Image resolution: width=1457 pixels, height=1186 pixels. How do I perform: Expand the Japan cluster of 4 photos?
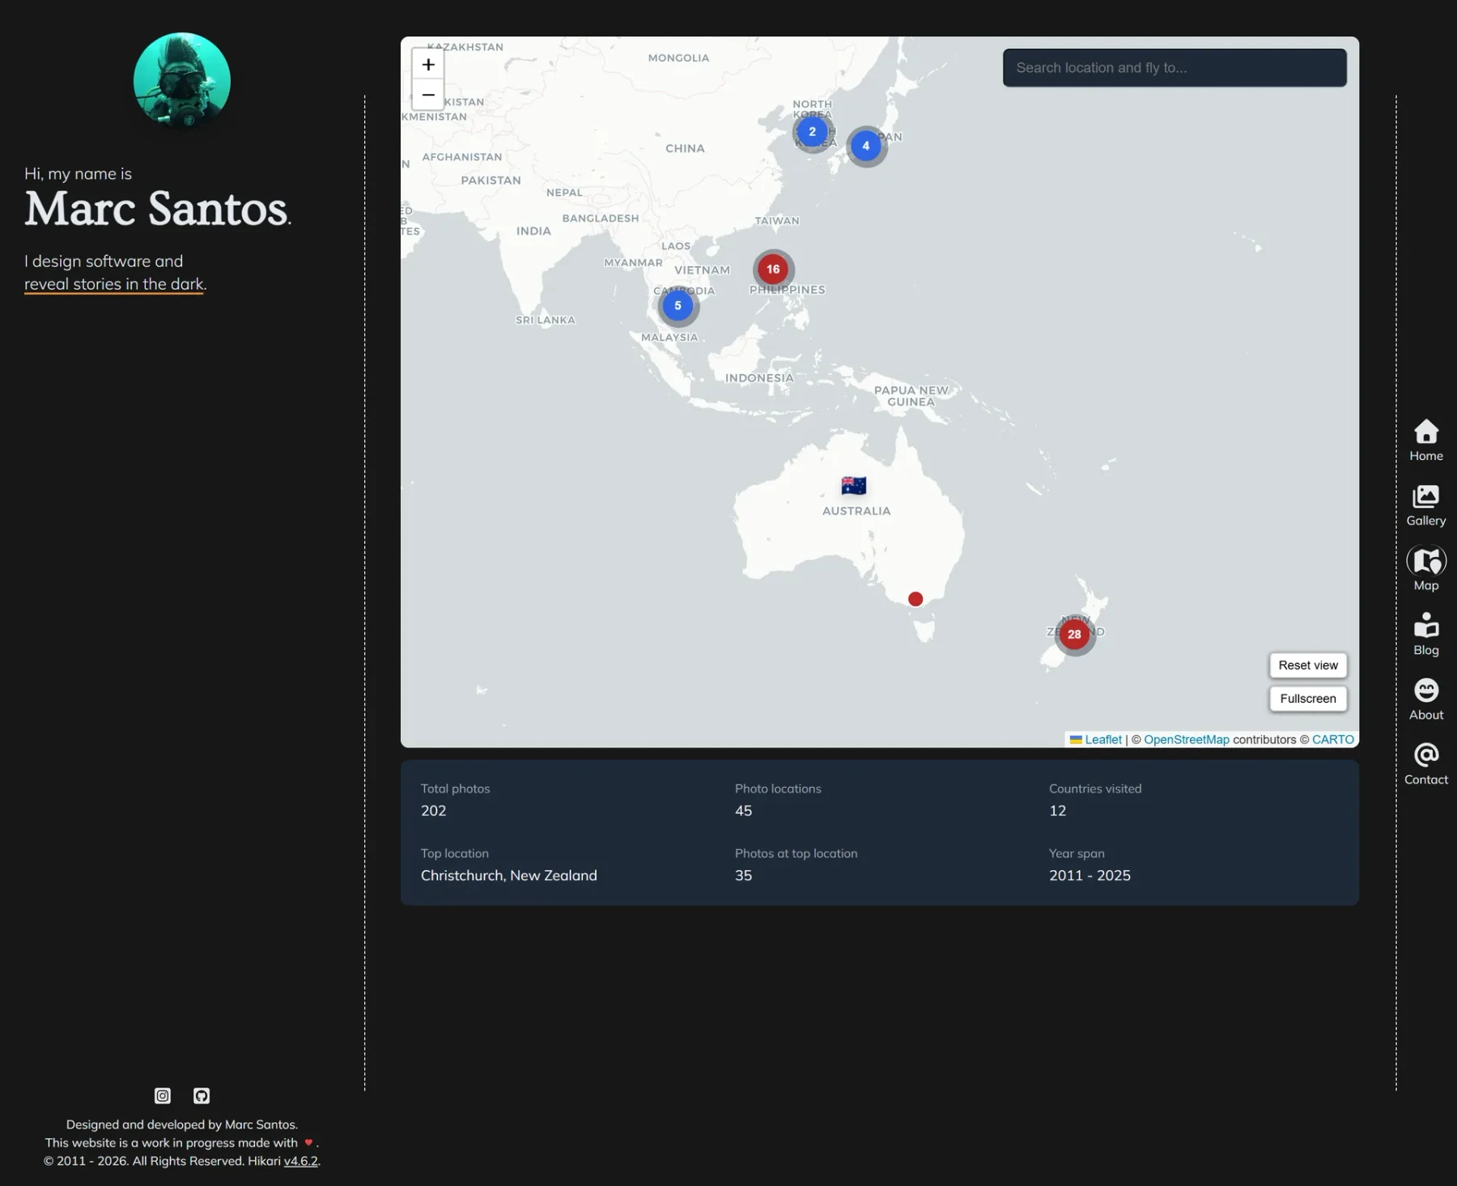[865, 146]
